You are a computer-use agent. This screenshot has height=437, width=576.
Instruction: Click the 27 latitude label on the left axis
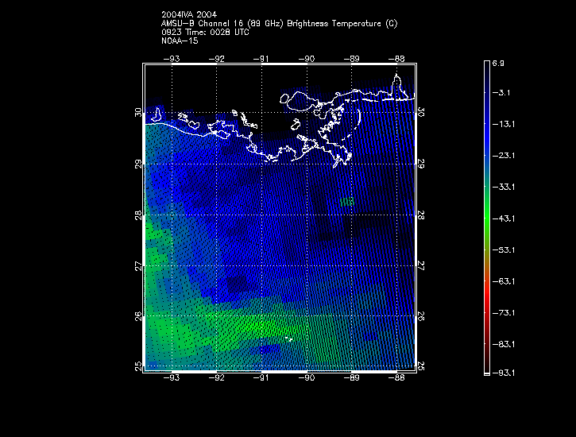[138, 266]
